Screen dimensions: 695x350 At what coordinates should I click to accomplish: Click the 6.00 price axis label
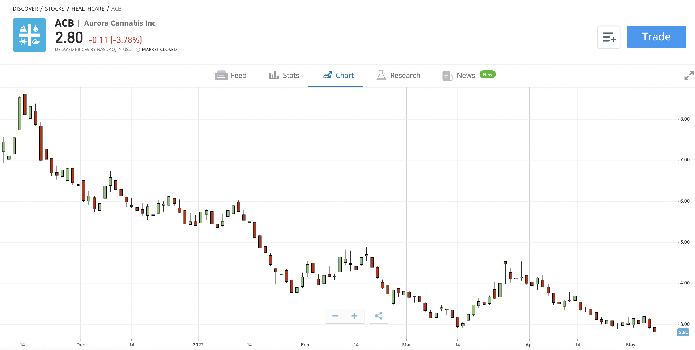click(x=685, y=201)
